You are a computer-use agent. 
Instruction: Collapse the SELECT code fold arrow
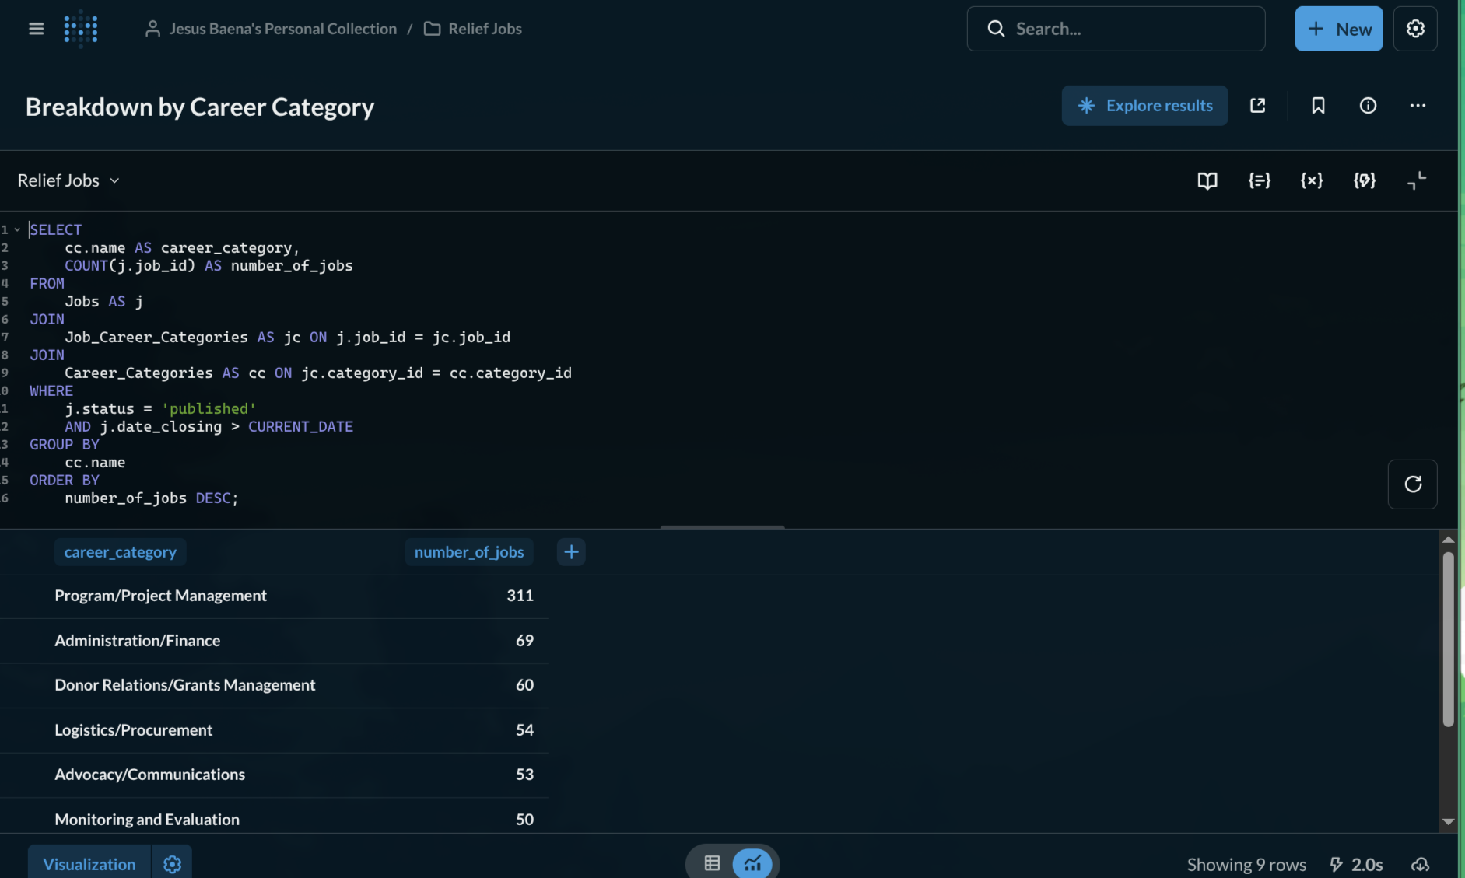17,229
